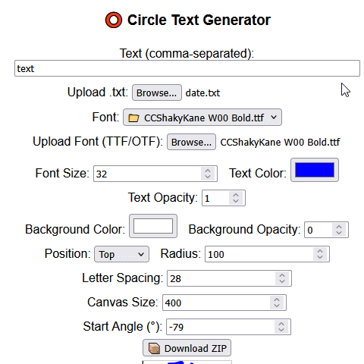This screenshot has width=364, height=364.
Task: Open the Position dropdown showing Top
Action: tap(121, 254)
